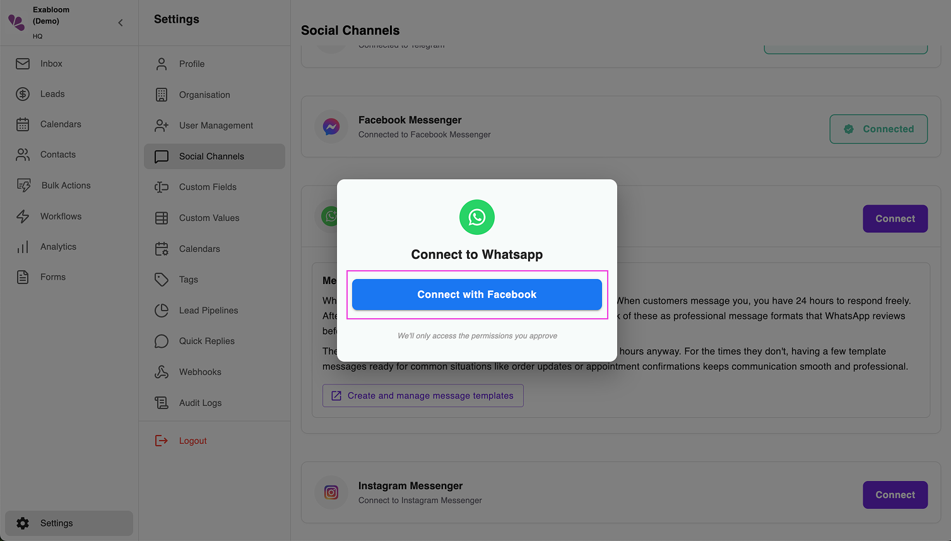Open Contacts from the sidebar
Screen dimensions: 951x541
coord(58,154)
